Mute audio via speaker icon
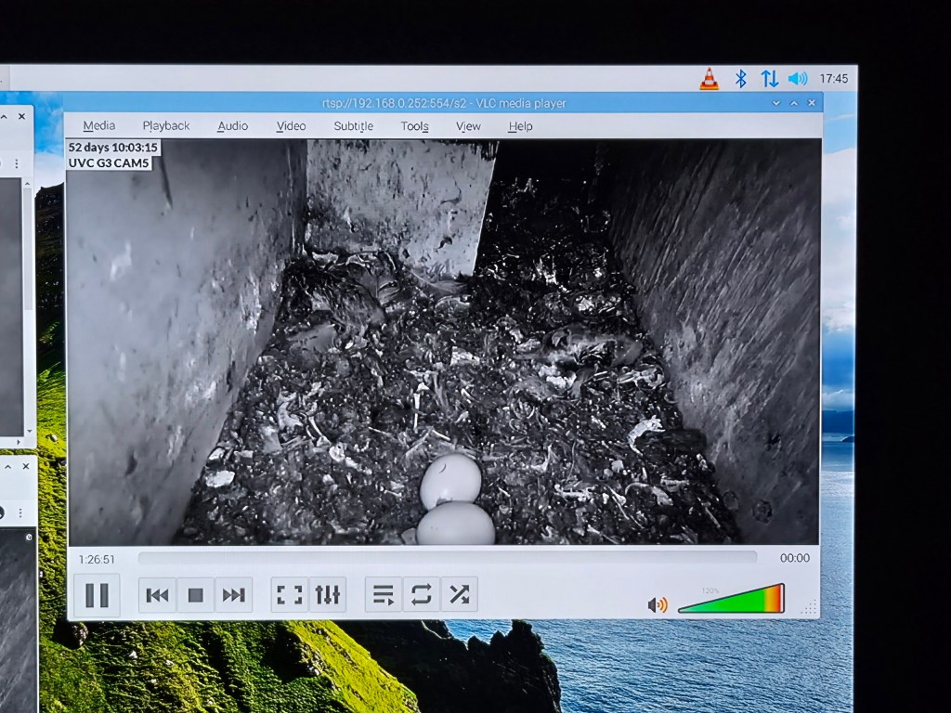This screenshot has height=713, width=951. 658,604
